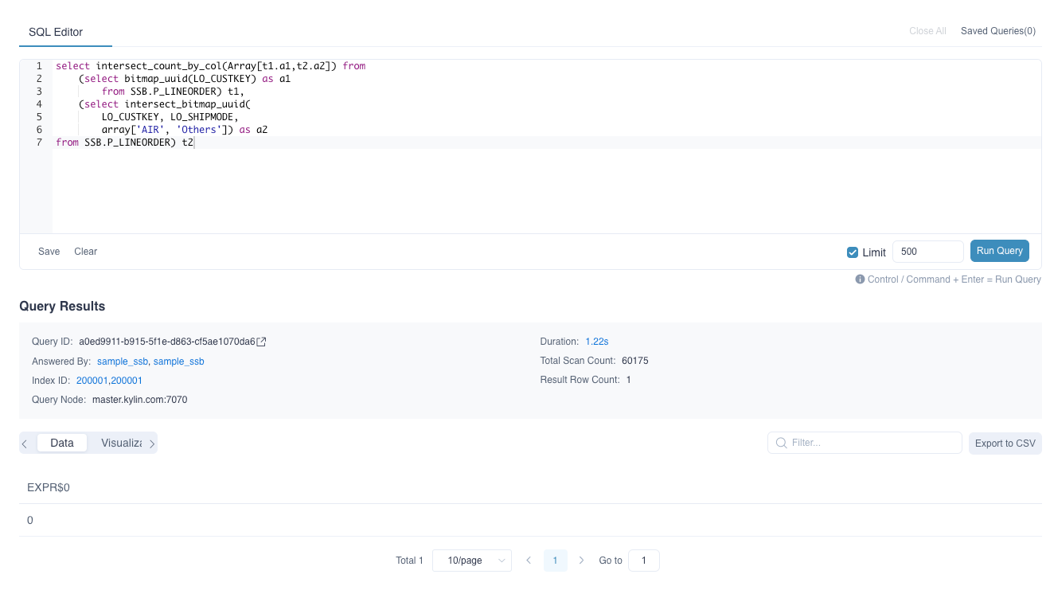Select the SQL Editor tab

(x=56, y=32)
